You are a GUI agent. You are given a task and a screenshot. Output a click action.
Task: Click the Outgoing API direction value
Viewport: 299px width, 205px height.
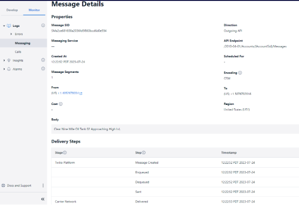point(233,31)
